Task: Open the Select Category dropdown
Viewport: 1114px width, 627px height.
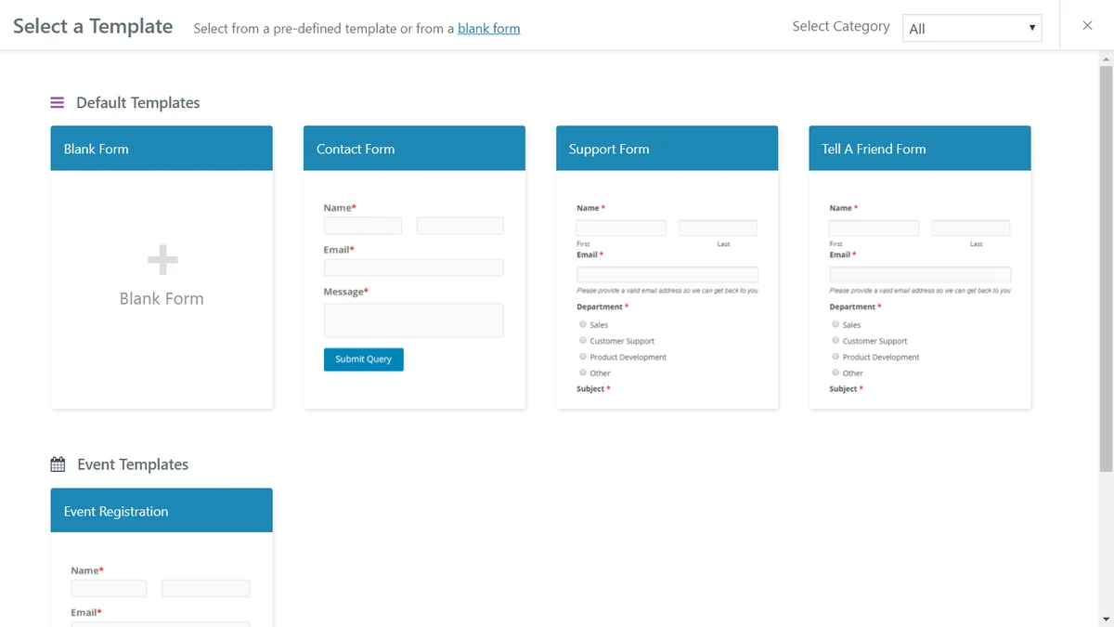Action: [971, 28]
